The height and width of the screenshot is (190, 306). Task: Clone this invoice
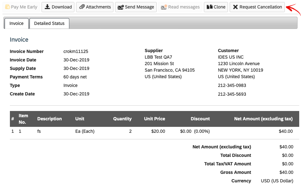tap(216, 7)
